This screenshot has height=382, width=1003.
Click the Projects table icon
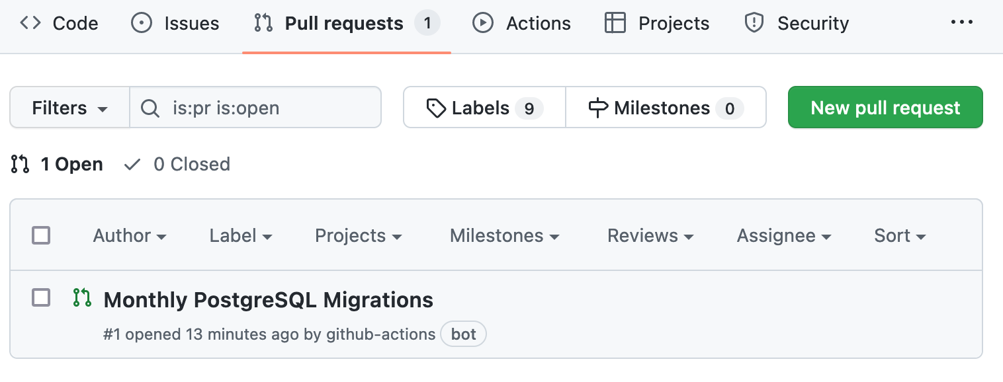click(x=615, y=23)
